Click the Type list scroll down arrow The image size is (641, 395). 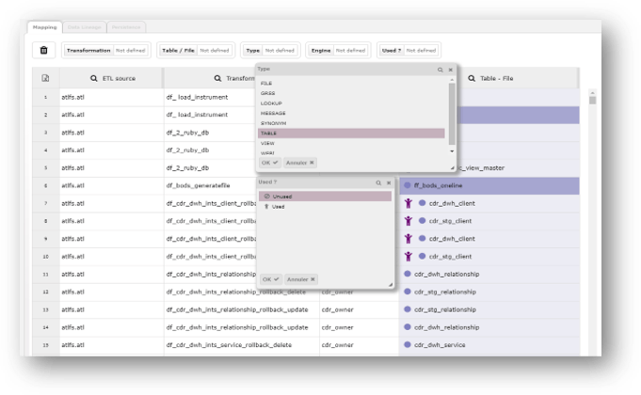pyautogui.click(x=452, y=151)
